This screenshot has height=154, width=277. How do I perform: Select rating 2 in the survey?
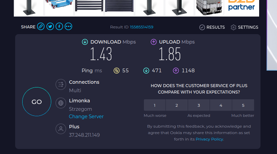pos(177,105)
